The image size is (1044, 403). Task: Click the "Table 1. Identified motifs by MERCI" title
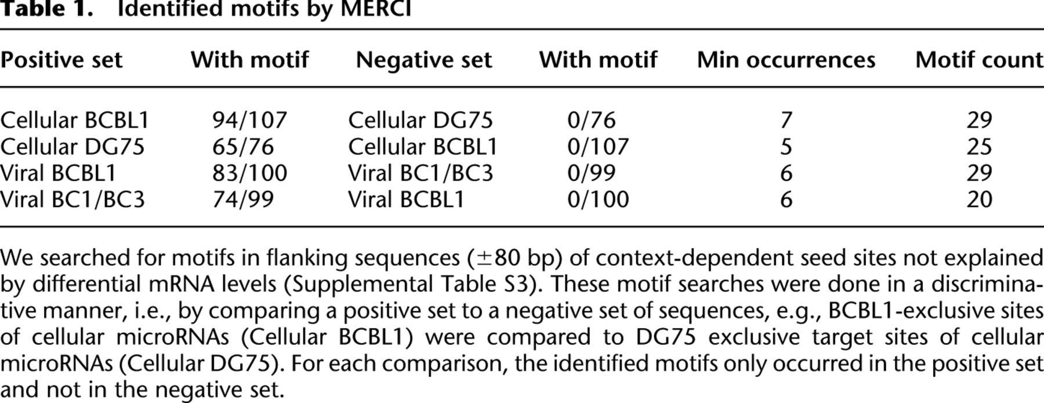tap(206, 9)
